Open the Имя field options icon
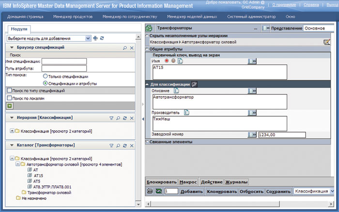The image size is (339, 212). [252, 61]
